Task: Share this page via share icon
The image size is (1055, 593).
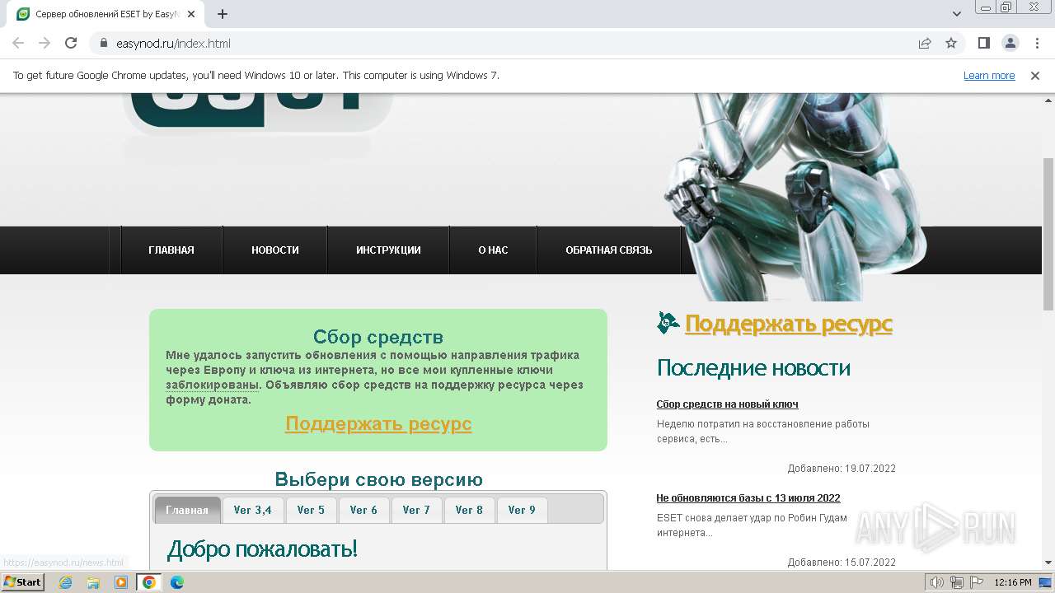Action: 925,44
